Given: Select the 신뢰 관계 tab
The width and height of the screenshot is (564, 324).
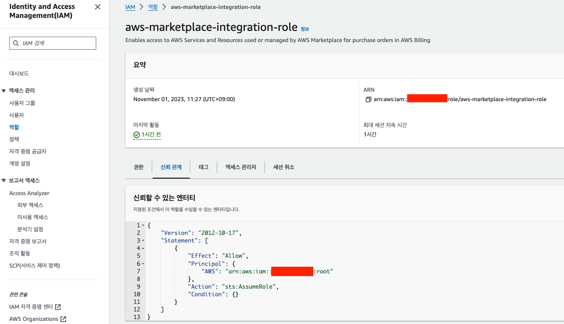Looking at the screenshot, I should coord(171,167).
